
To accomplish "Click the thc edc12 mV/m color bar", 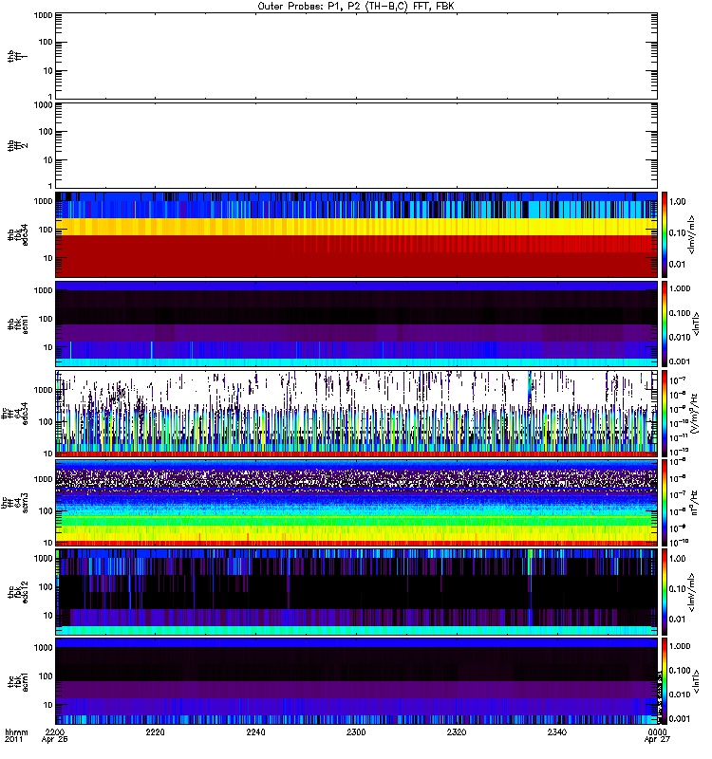I will click(x=665, y=592).
